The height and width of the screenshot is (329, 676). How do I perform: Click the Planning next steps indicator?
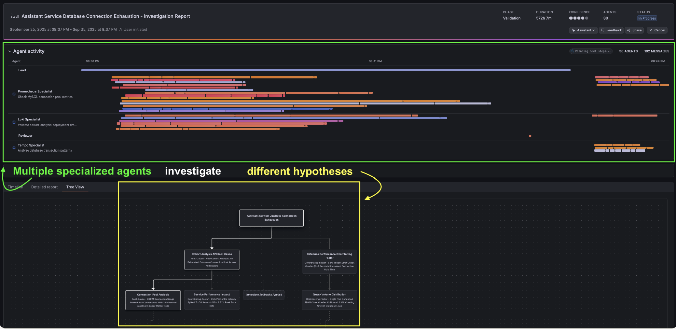click(591, 51)
